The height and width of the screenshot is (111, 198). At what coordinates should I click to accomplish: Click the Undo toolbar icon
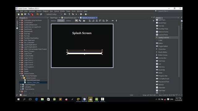tap(37, 14)
